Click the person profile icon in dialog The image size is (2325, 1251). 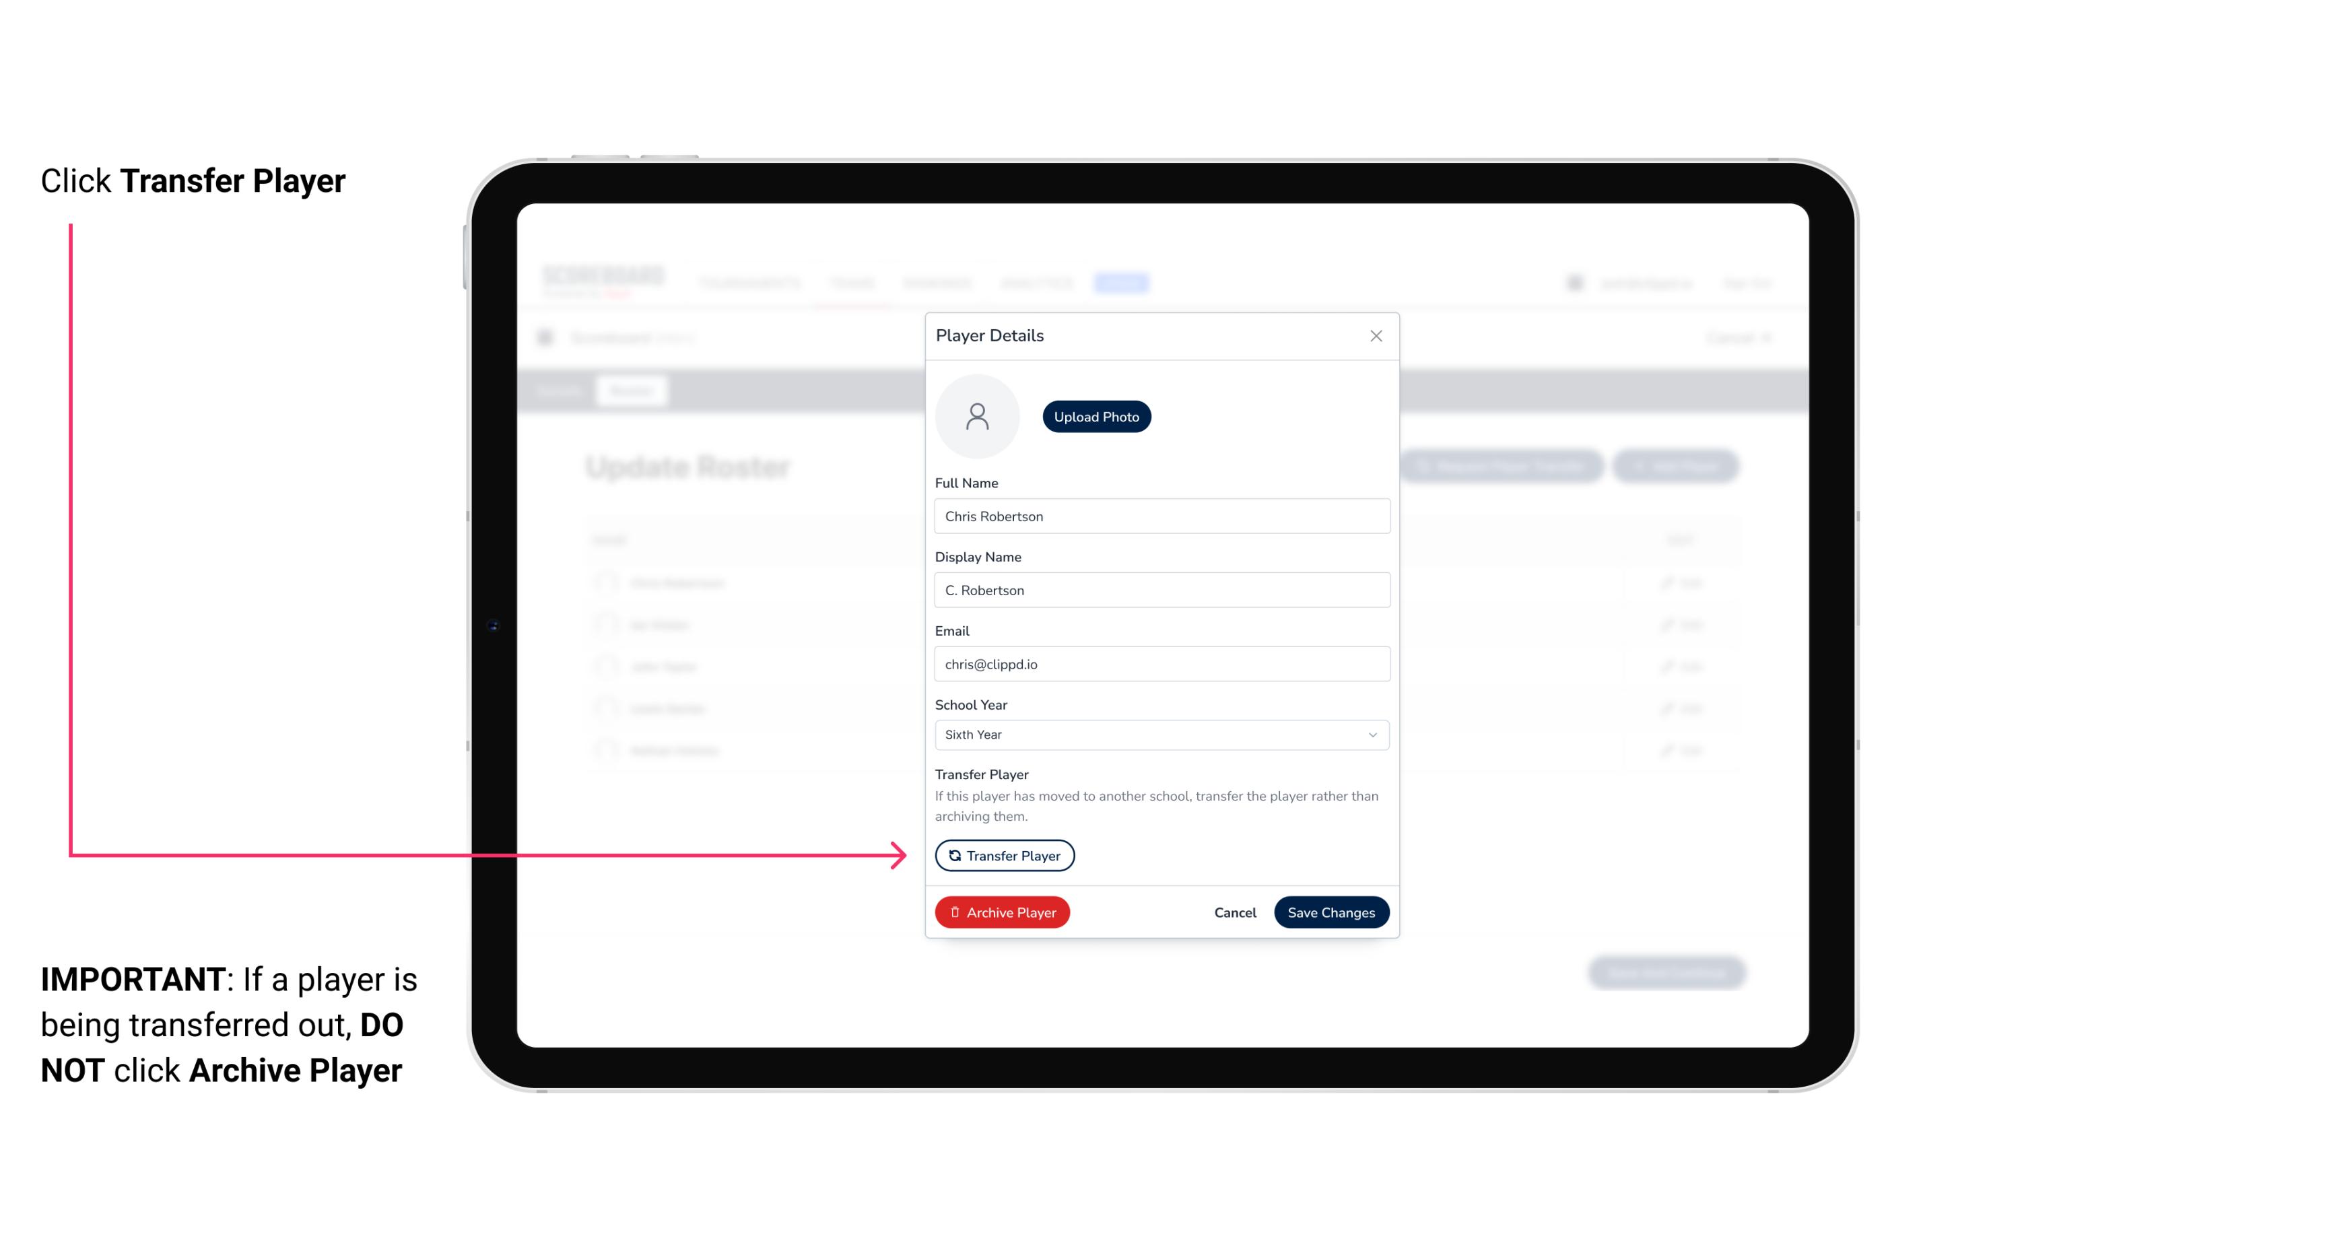(978, 415)
